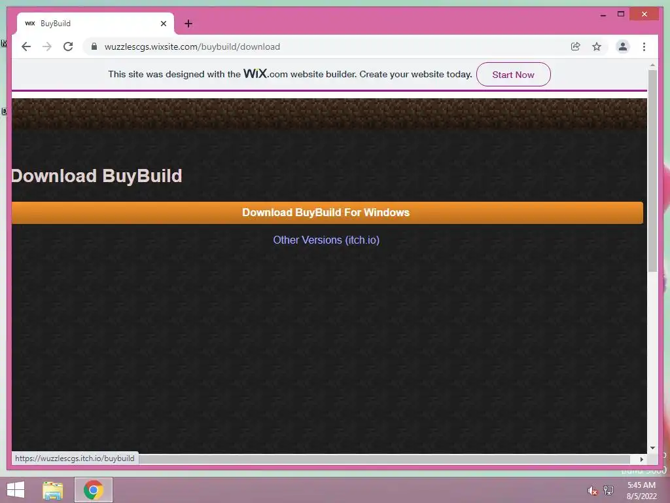Go back to the previous page
Screen dimensions: 670x503
[26, 47]
